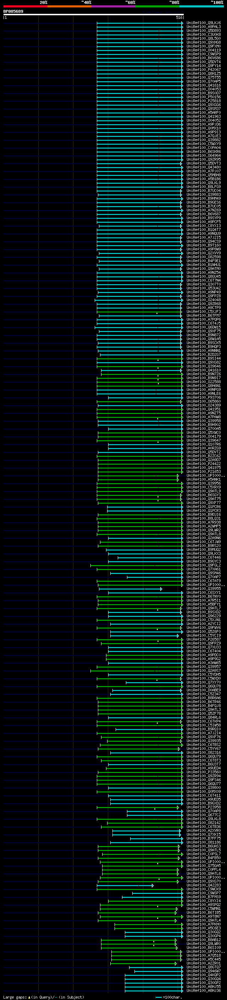Select hit label UniRef100_Q9XG70
Screen dimensions: 227x1000
click(204, 882)
